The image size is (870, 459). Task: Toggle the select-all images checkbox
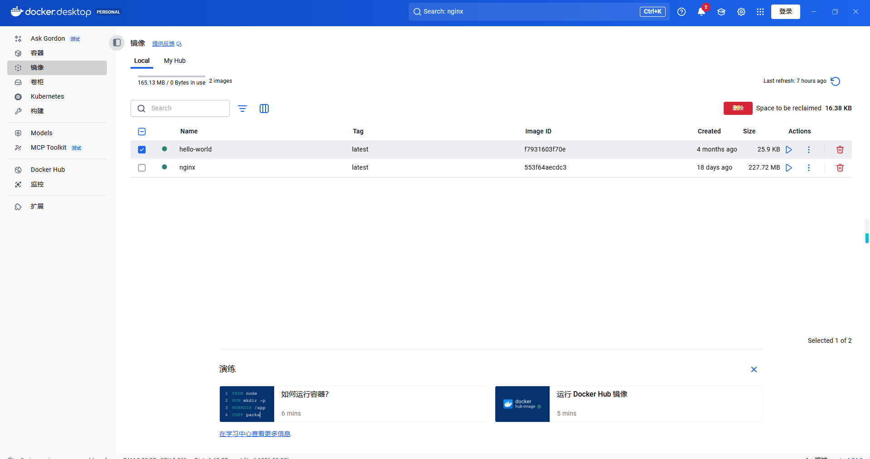pos(142,132)
